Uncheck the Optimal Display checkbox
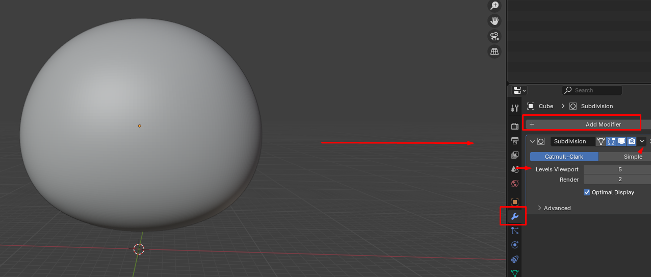 [x=587, y=192]
